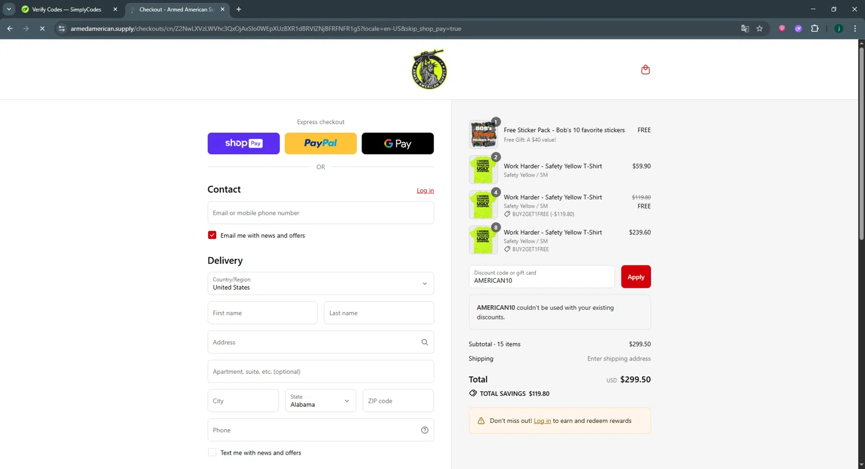Pay with Shop Pay express button
865x469 pixels.
243,143
